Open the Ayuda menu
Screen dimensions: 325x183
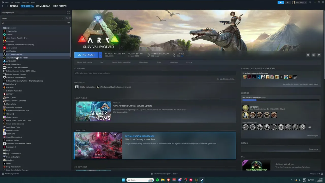pos(33,2)
